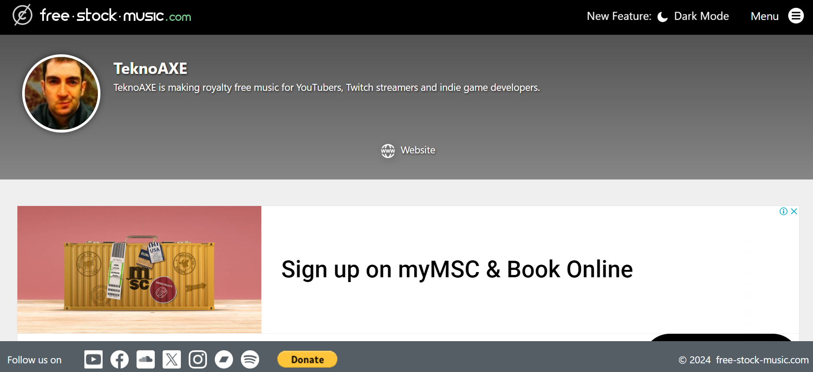Screen dimensions: 813x372
Task: Visit the Bandcamp icon
Action: point(224,359)
